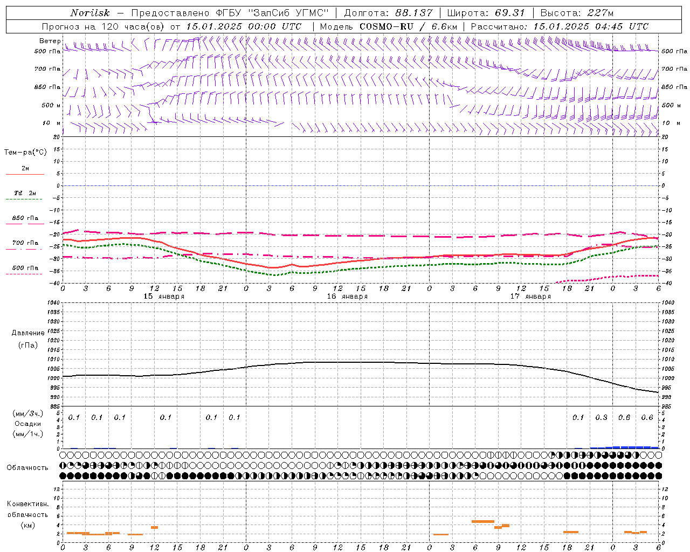
Task: Click the 'Давление' pressure panel label
Action: click(28, 333)
